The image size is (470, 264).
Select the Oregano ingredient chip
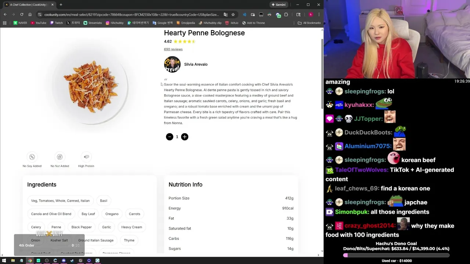pos(112,214)
